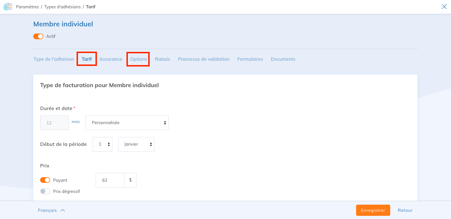Go to the Rabais tab
The image size is (451, 219).
(163, 59)
